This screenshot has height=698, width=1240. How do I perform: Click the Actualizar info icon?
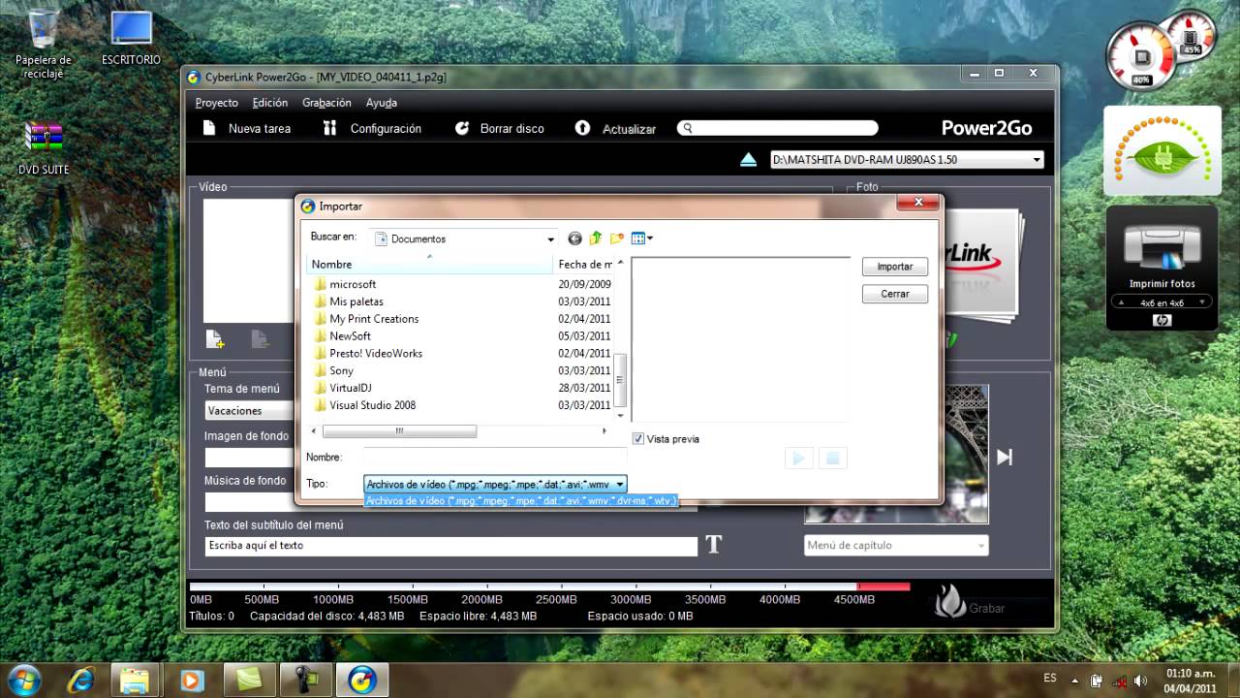point(582,128)
